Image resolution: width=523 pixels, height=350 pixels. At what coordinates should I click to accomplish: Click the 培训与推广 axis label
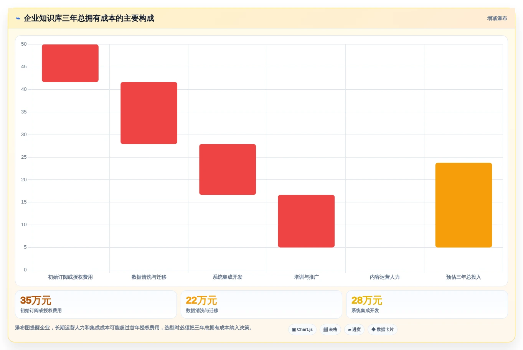[x=306, y=277]
